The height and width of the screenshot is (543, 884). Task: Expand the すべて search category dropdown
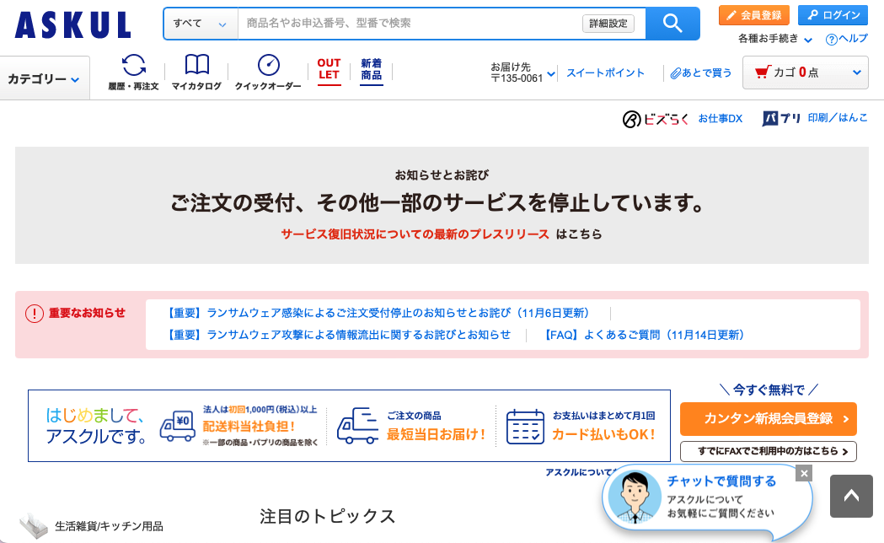201,24
